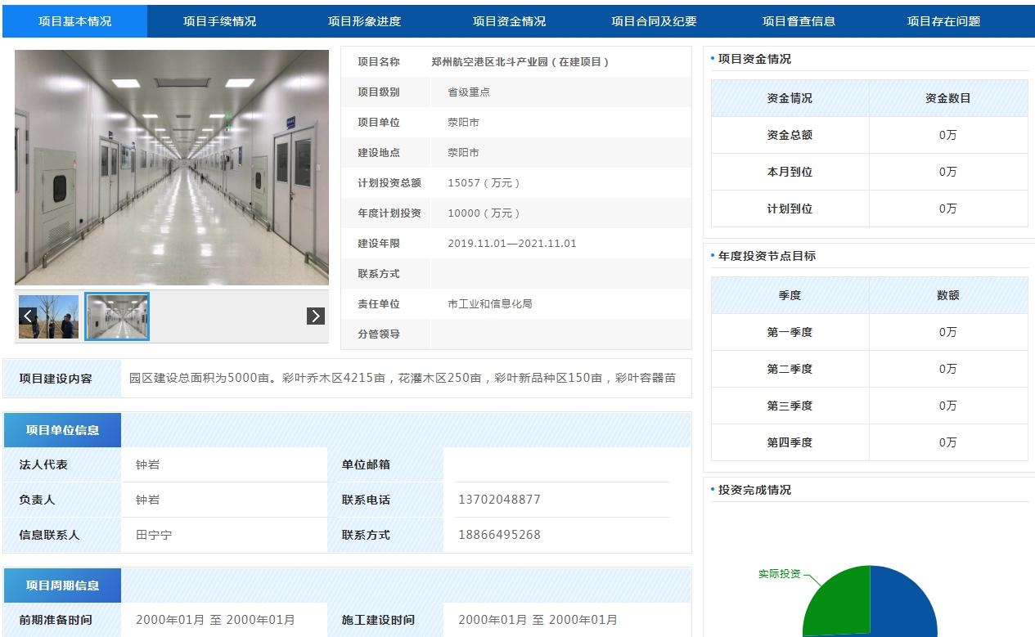The width and height of the screenshot is (1035, 637).
Task: Open the 项目资金情况 tab
Action: [509, 21]
